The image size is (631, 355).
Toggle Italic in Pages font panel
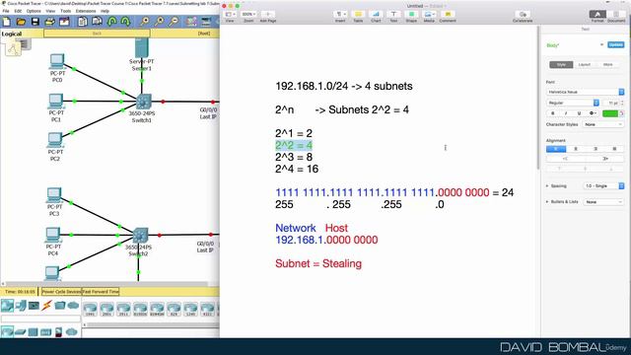pyautogui.click(x=566, y=113)
